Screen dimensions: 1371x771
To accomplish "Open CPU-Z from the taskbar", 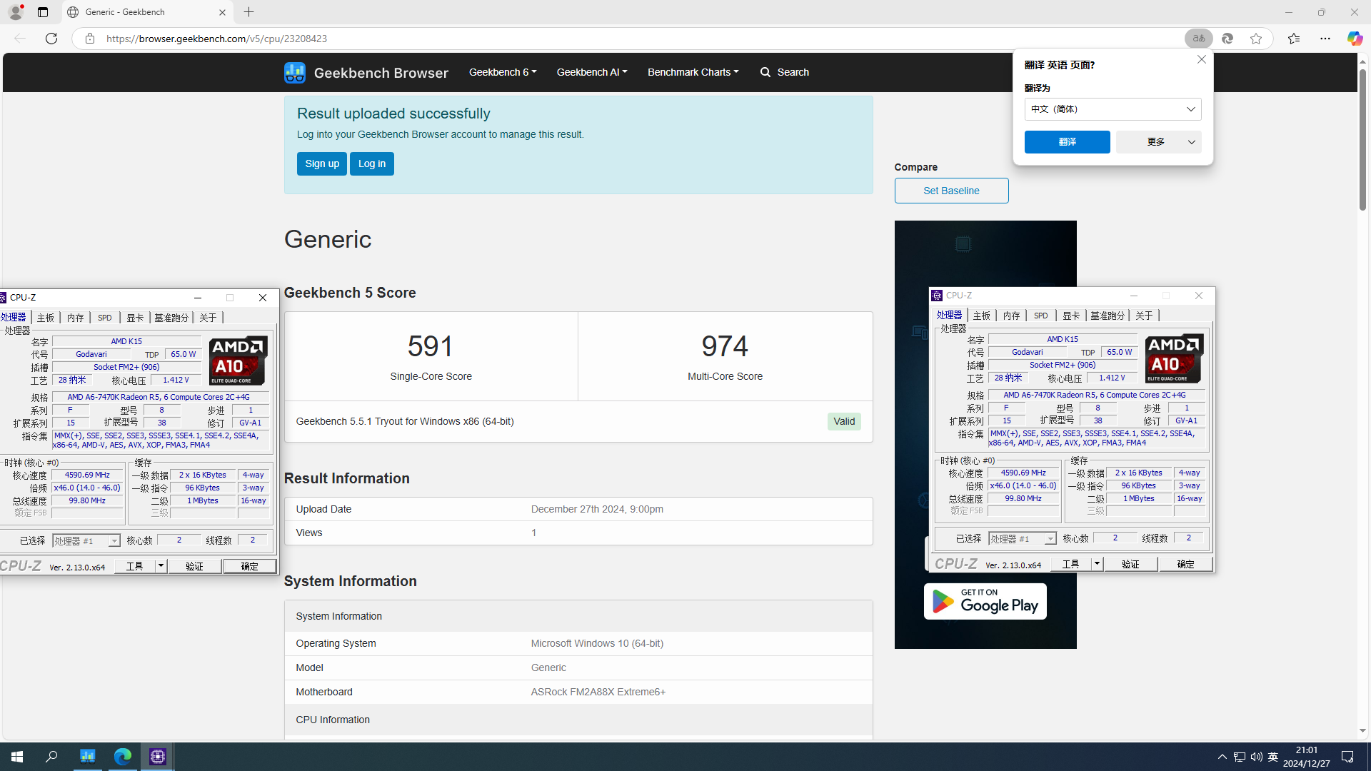I will 158,757.
